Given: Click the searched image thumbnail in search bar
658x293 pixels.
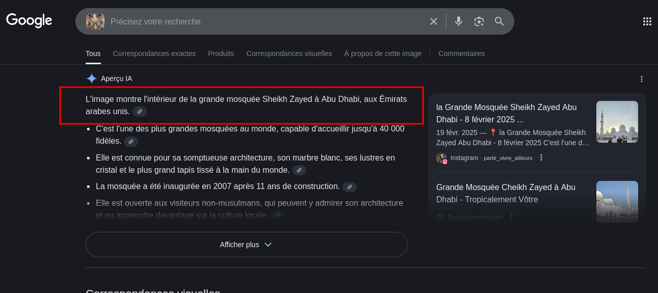Looking at the screenshot, I should tap(95, 21).
